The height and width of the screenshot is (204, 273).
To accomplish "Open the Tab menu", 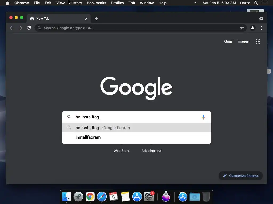I will 132,3.
